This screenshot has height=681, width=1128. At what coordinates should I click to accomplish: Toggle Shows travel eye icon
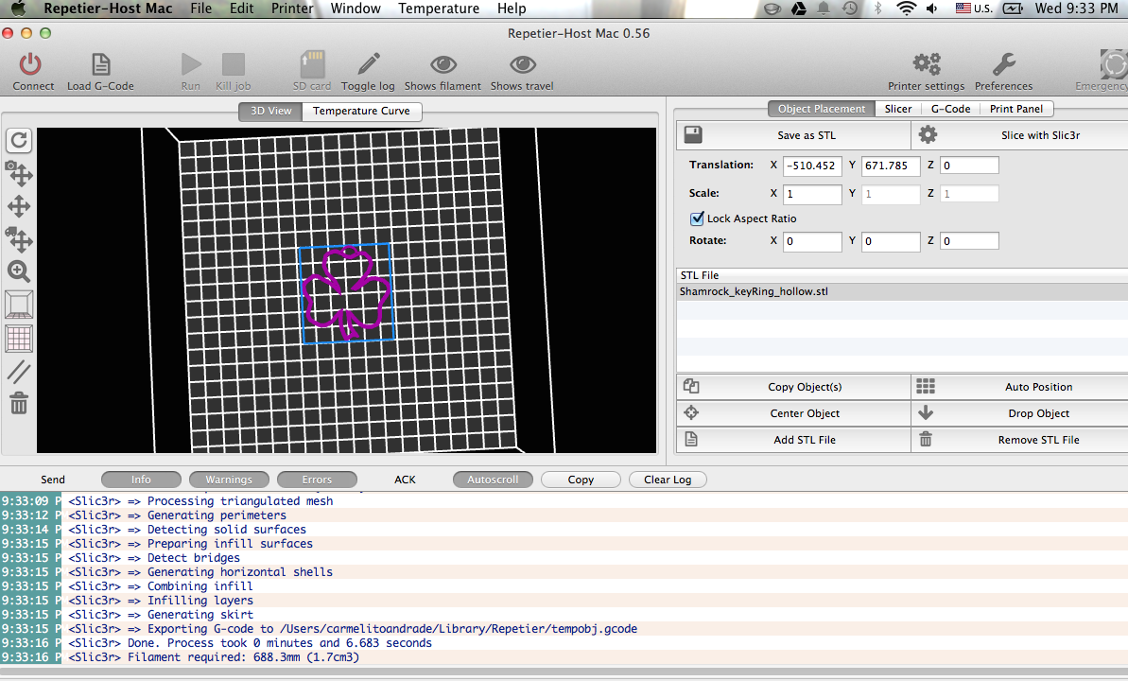pos(522,64)
